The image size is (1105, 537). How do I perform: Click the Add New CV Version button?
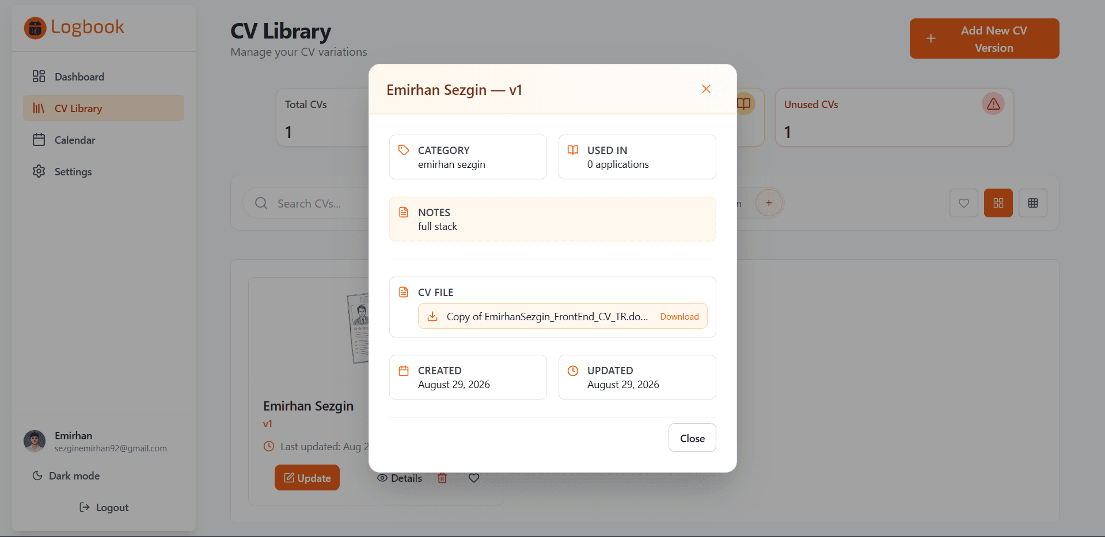click(x=984, y=39)
